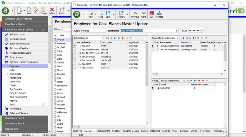
Task: Switch to the Employee tab
Action: tap(77, 131)
